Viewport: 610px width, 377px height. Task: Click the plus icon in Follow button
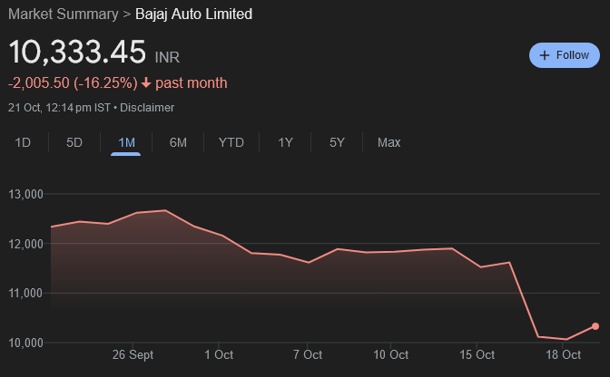click(x=545, y=55)
